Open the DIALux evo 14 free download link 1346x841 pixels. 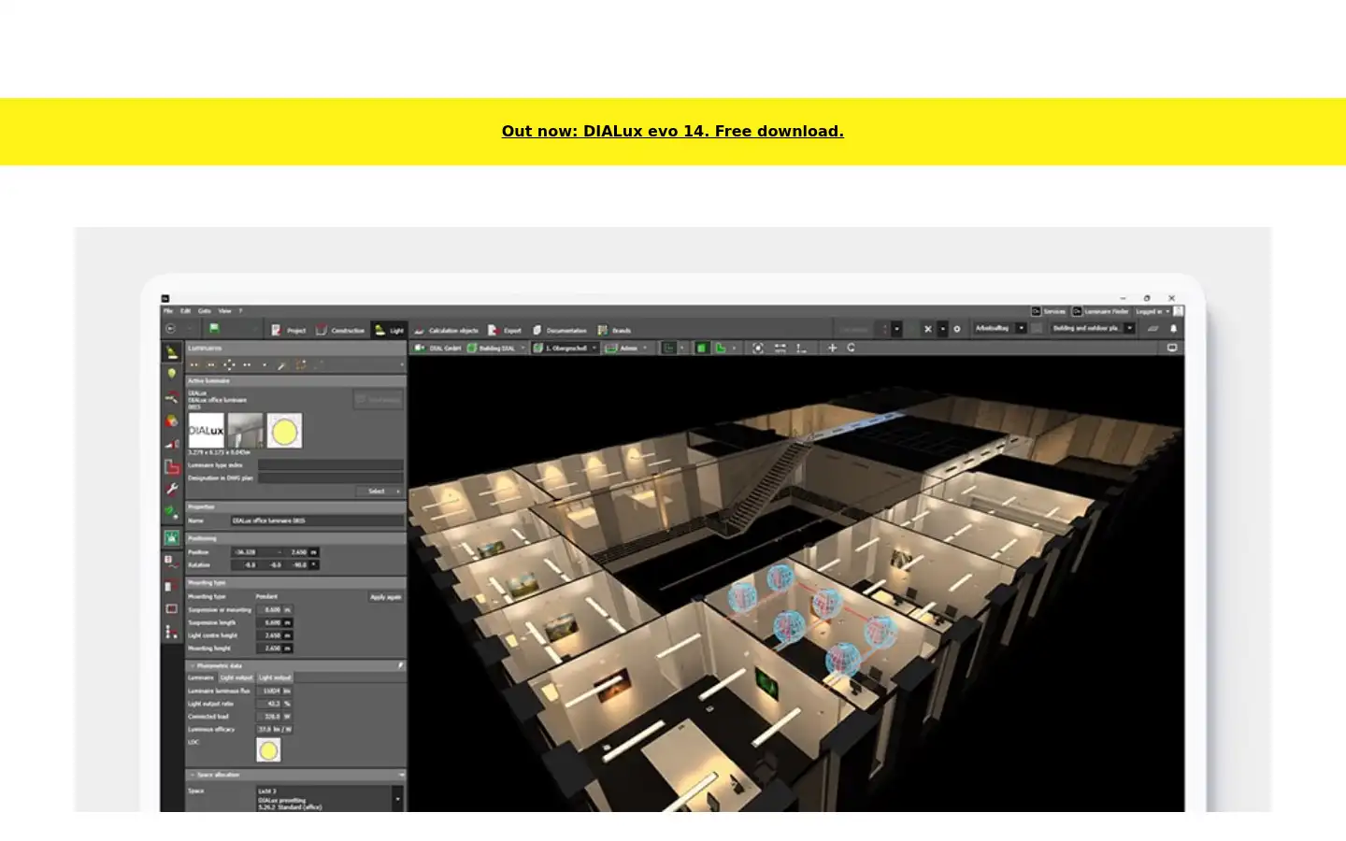[672, 131]
